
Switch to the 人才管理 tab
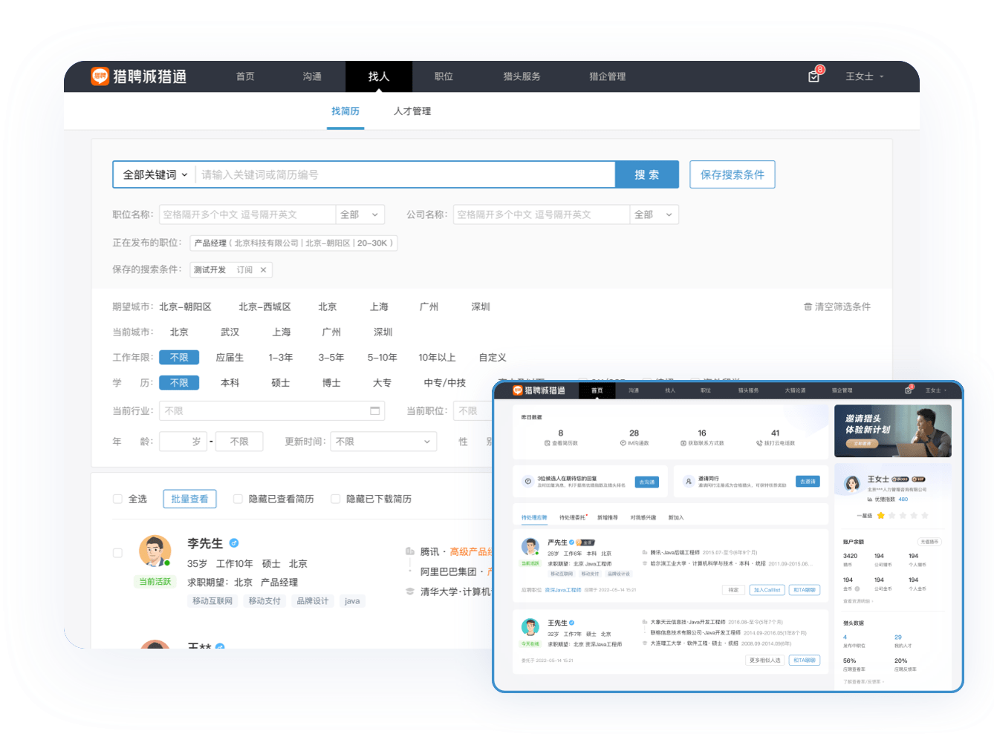(x=412, y=111)
